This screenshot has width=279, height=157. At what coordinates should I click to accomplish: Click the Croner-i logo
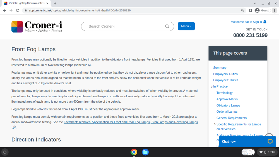pyautogui.click(x=37, y=27)
